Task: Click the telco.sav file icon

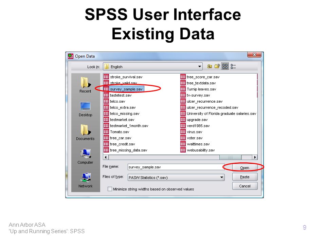Action: 106,101
